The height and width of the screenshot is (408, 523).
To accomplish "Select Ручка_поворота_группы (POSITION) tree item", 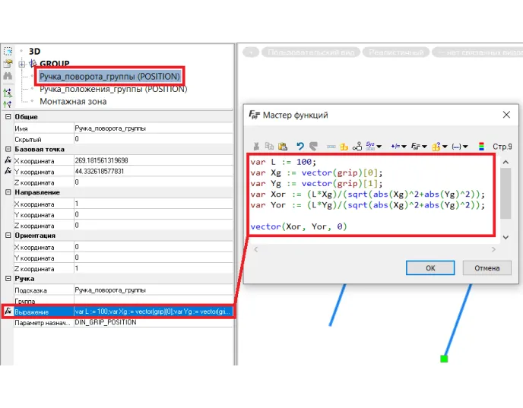I will click(x=109, y=76).
